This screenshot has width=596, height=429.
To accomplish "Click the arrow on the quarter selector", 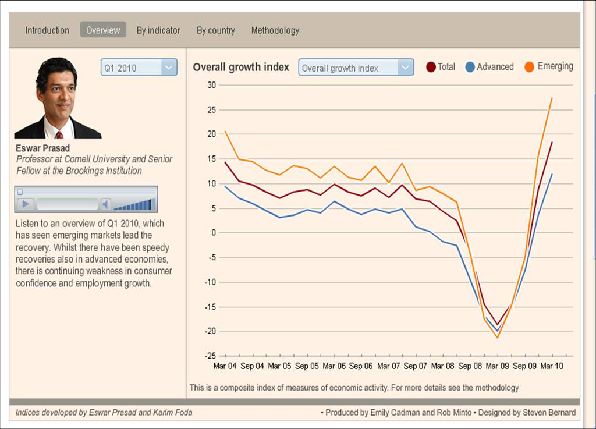I will click(168, 68).
